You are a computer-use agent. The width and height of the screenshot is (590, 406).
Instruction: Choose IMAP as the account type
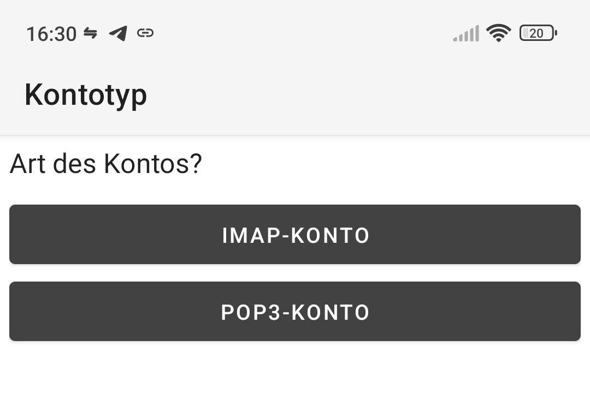coord(295,235)
